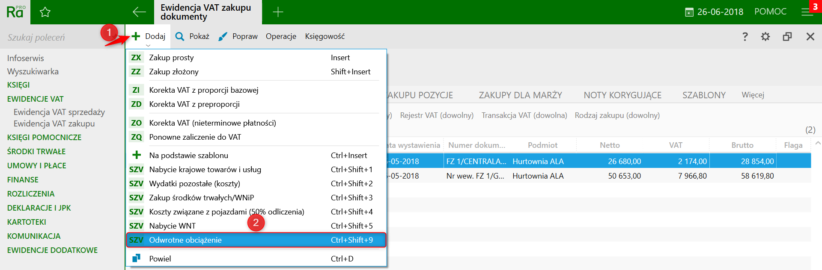Open the Operacje menu
Image resolution: width=822 pixels, height=270 pixels.
(281, 37)
